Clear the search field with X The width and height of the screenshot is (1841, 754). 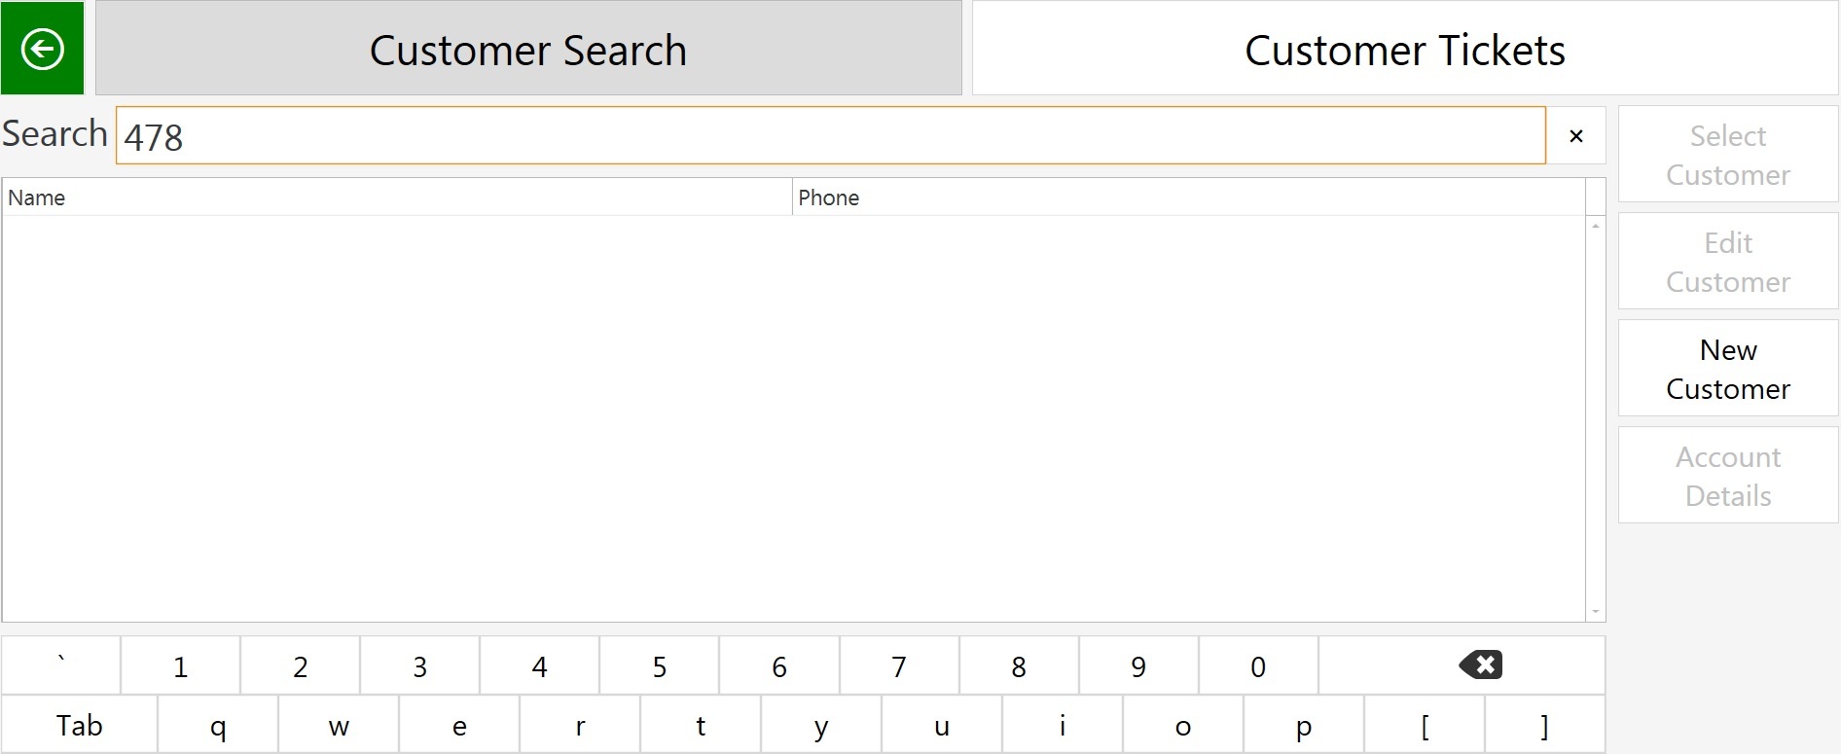1576,136
